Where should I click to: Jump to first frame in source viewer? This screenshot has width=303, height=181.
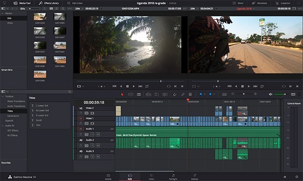(114, 86)
